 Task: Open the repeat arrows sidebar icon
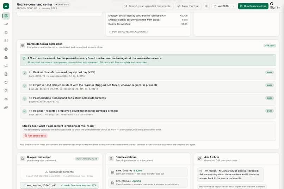[6, 66]
